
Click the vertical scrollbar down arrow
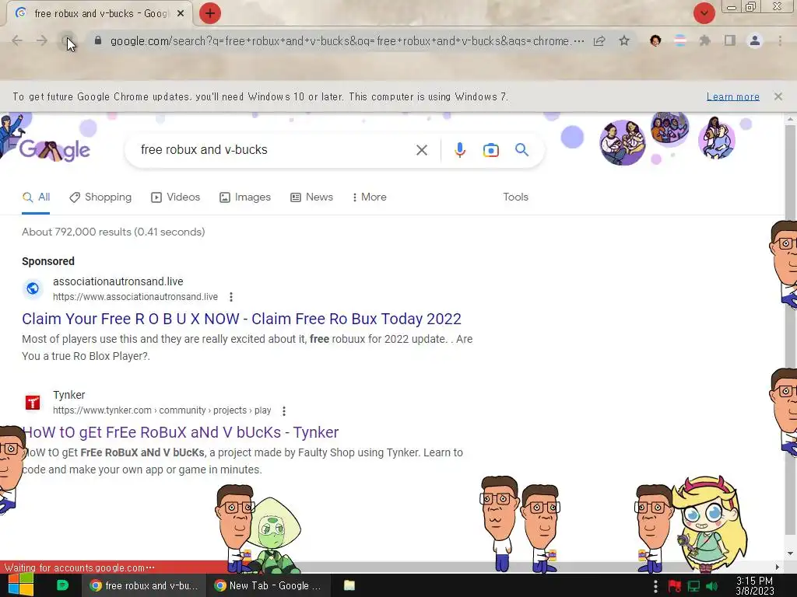790,553
